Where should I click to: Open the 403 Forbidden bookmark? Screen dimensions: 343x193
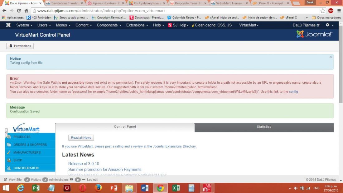tap(39, 17)
